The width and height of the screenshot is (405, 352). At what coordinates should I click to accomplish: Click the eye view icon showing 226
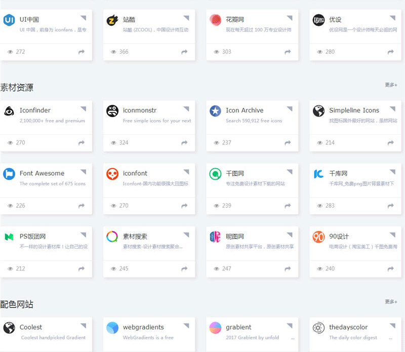[10, 206]
